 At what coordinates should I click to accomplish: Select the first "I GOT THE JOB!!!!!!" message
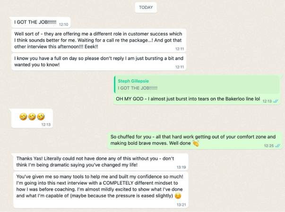(x=35, y=22)
